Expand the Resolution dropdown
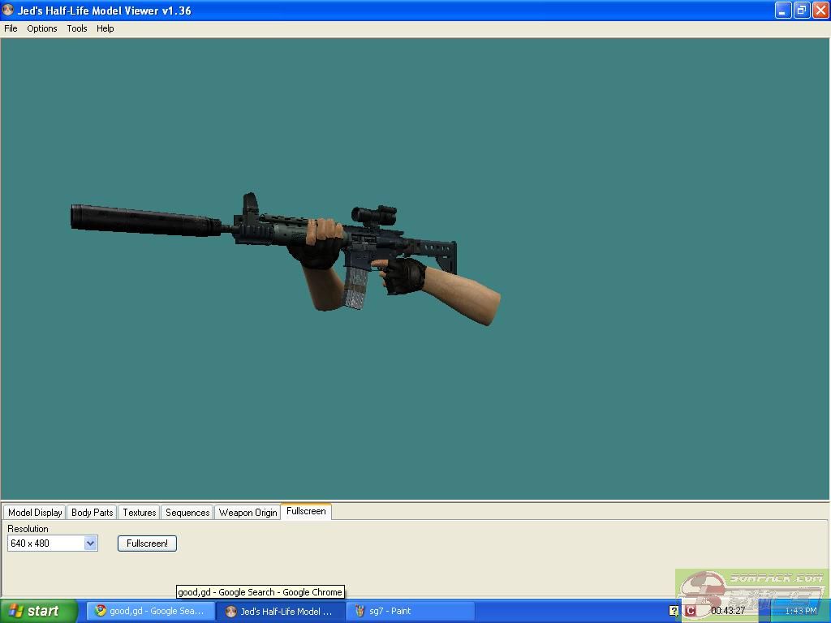Viewport: 831px width, 623px height. tap(91, 544)
